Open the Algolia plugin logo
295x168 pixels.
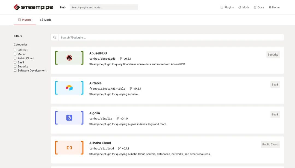69,118
